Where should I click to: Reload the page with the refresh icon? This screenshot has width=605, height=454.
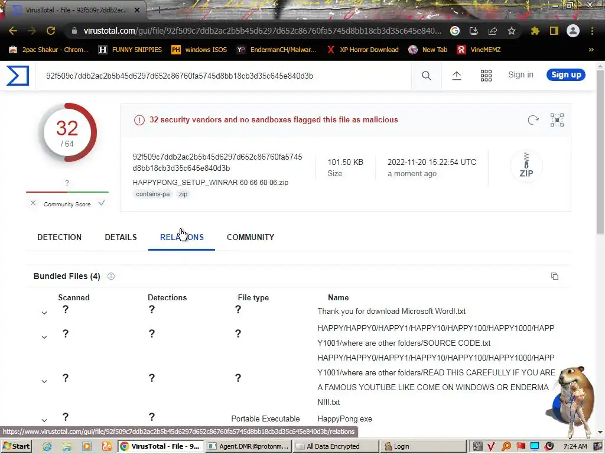pos(51,31)
